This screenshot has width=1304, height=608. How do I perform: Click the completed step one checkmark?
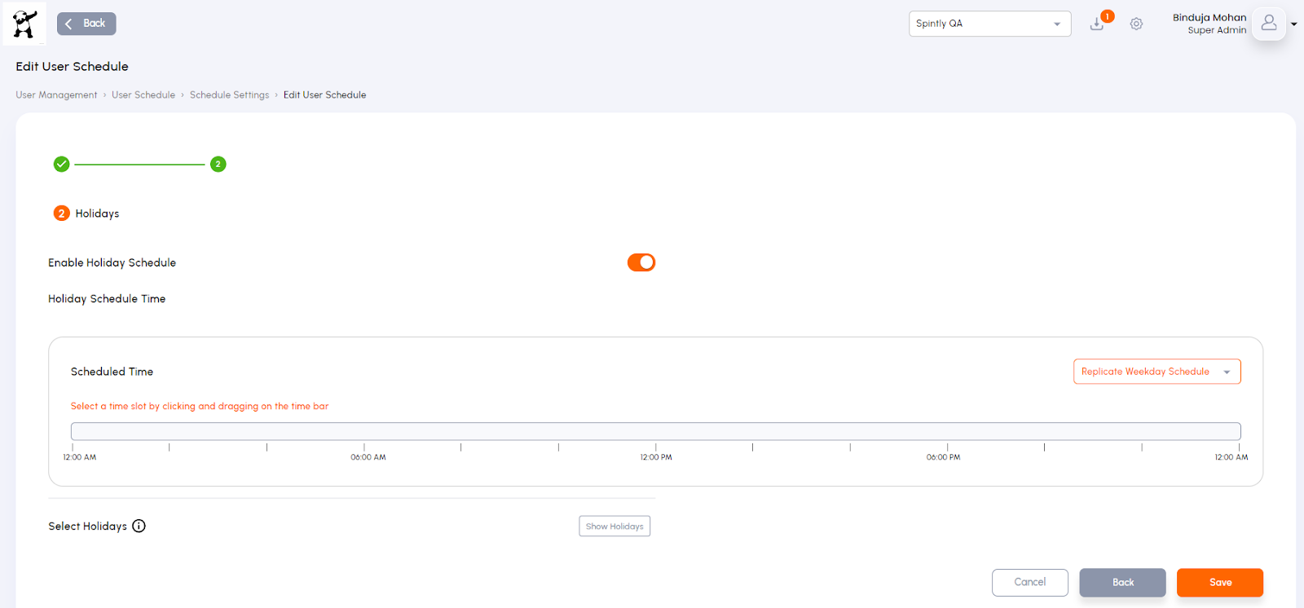61,164
